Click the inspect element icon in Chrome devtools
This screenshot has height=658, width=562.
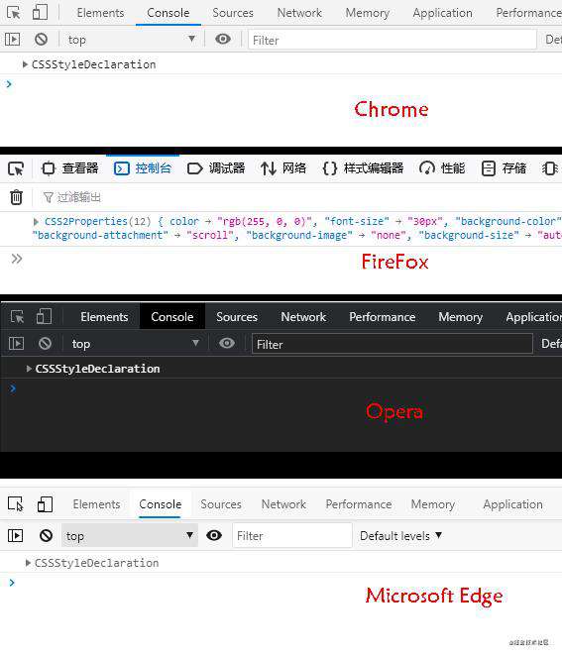click(14, 13)
